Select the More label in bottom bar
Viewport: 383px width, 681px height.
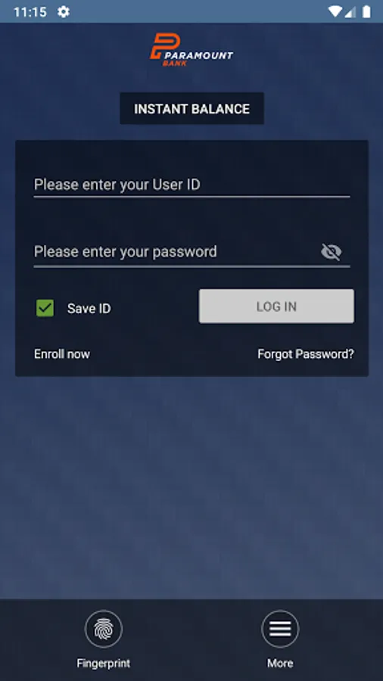pos(280,663)
